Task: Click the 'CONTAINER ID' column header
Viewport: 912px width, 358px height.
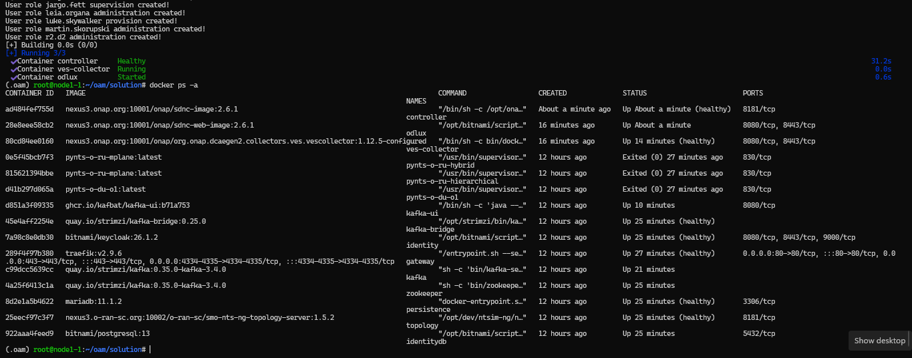Action: click(x=29, y=94)
